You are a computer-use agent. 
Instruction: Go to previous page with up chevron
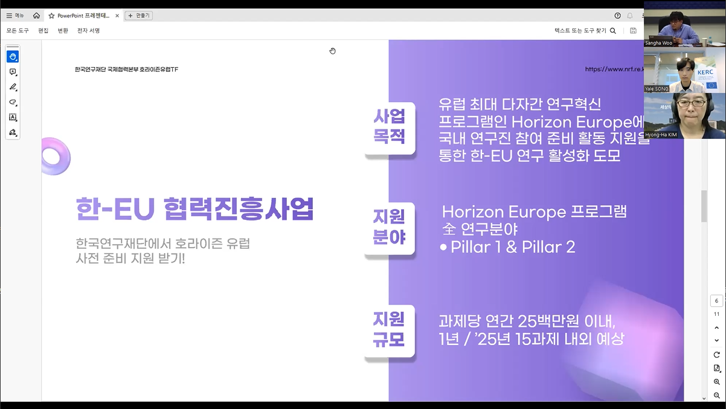[717, 327]
